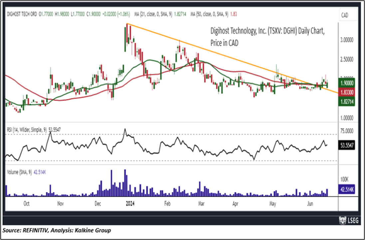The width and height of the screenshot is (365, 240).
Task: Select the Volume (SMA, 9) indicator label
Action: pos(19,172)
